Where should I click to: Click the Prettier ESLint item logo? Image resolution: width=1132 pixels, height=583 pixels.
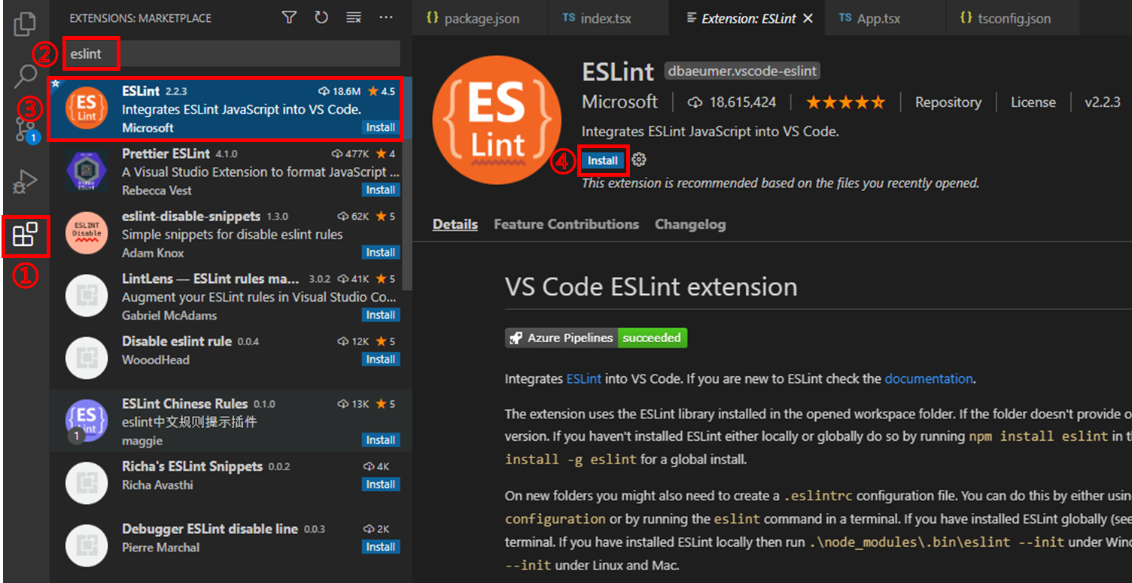87,172
